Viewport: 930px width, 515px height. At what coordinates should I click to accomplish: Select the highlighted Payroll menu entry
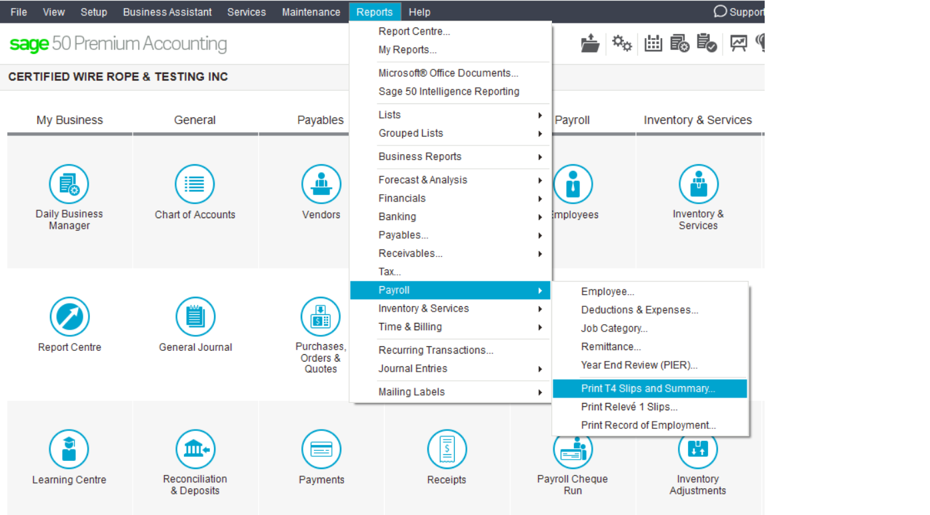(450, 290)
